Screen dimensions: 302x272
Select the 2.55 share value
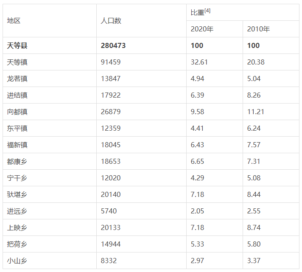254,211
